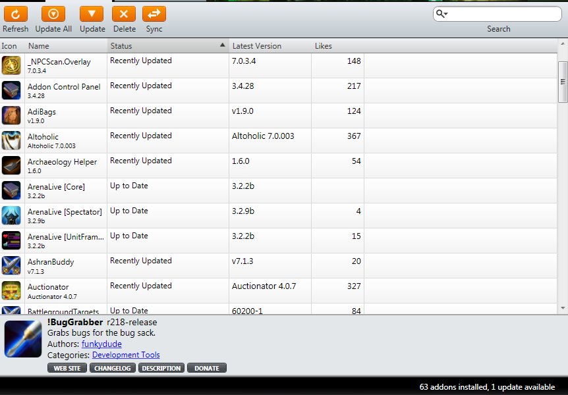Select the ArenaLive [Spectator] name

pyautogui.click(x=65, y=212)
